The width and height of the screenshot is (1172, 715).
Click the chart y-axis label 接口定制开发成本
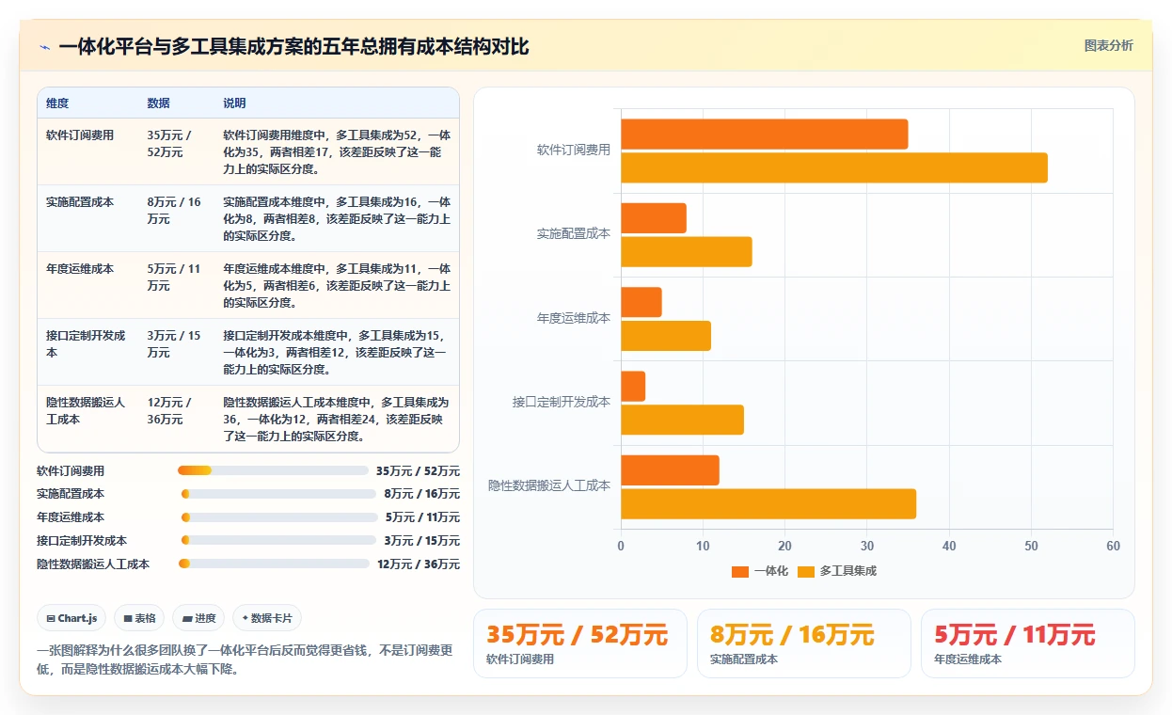pos(562,402)
